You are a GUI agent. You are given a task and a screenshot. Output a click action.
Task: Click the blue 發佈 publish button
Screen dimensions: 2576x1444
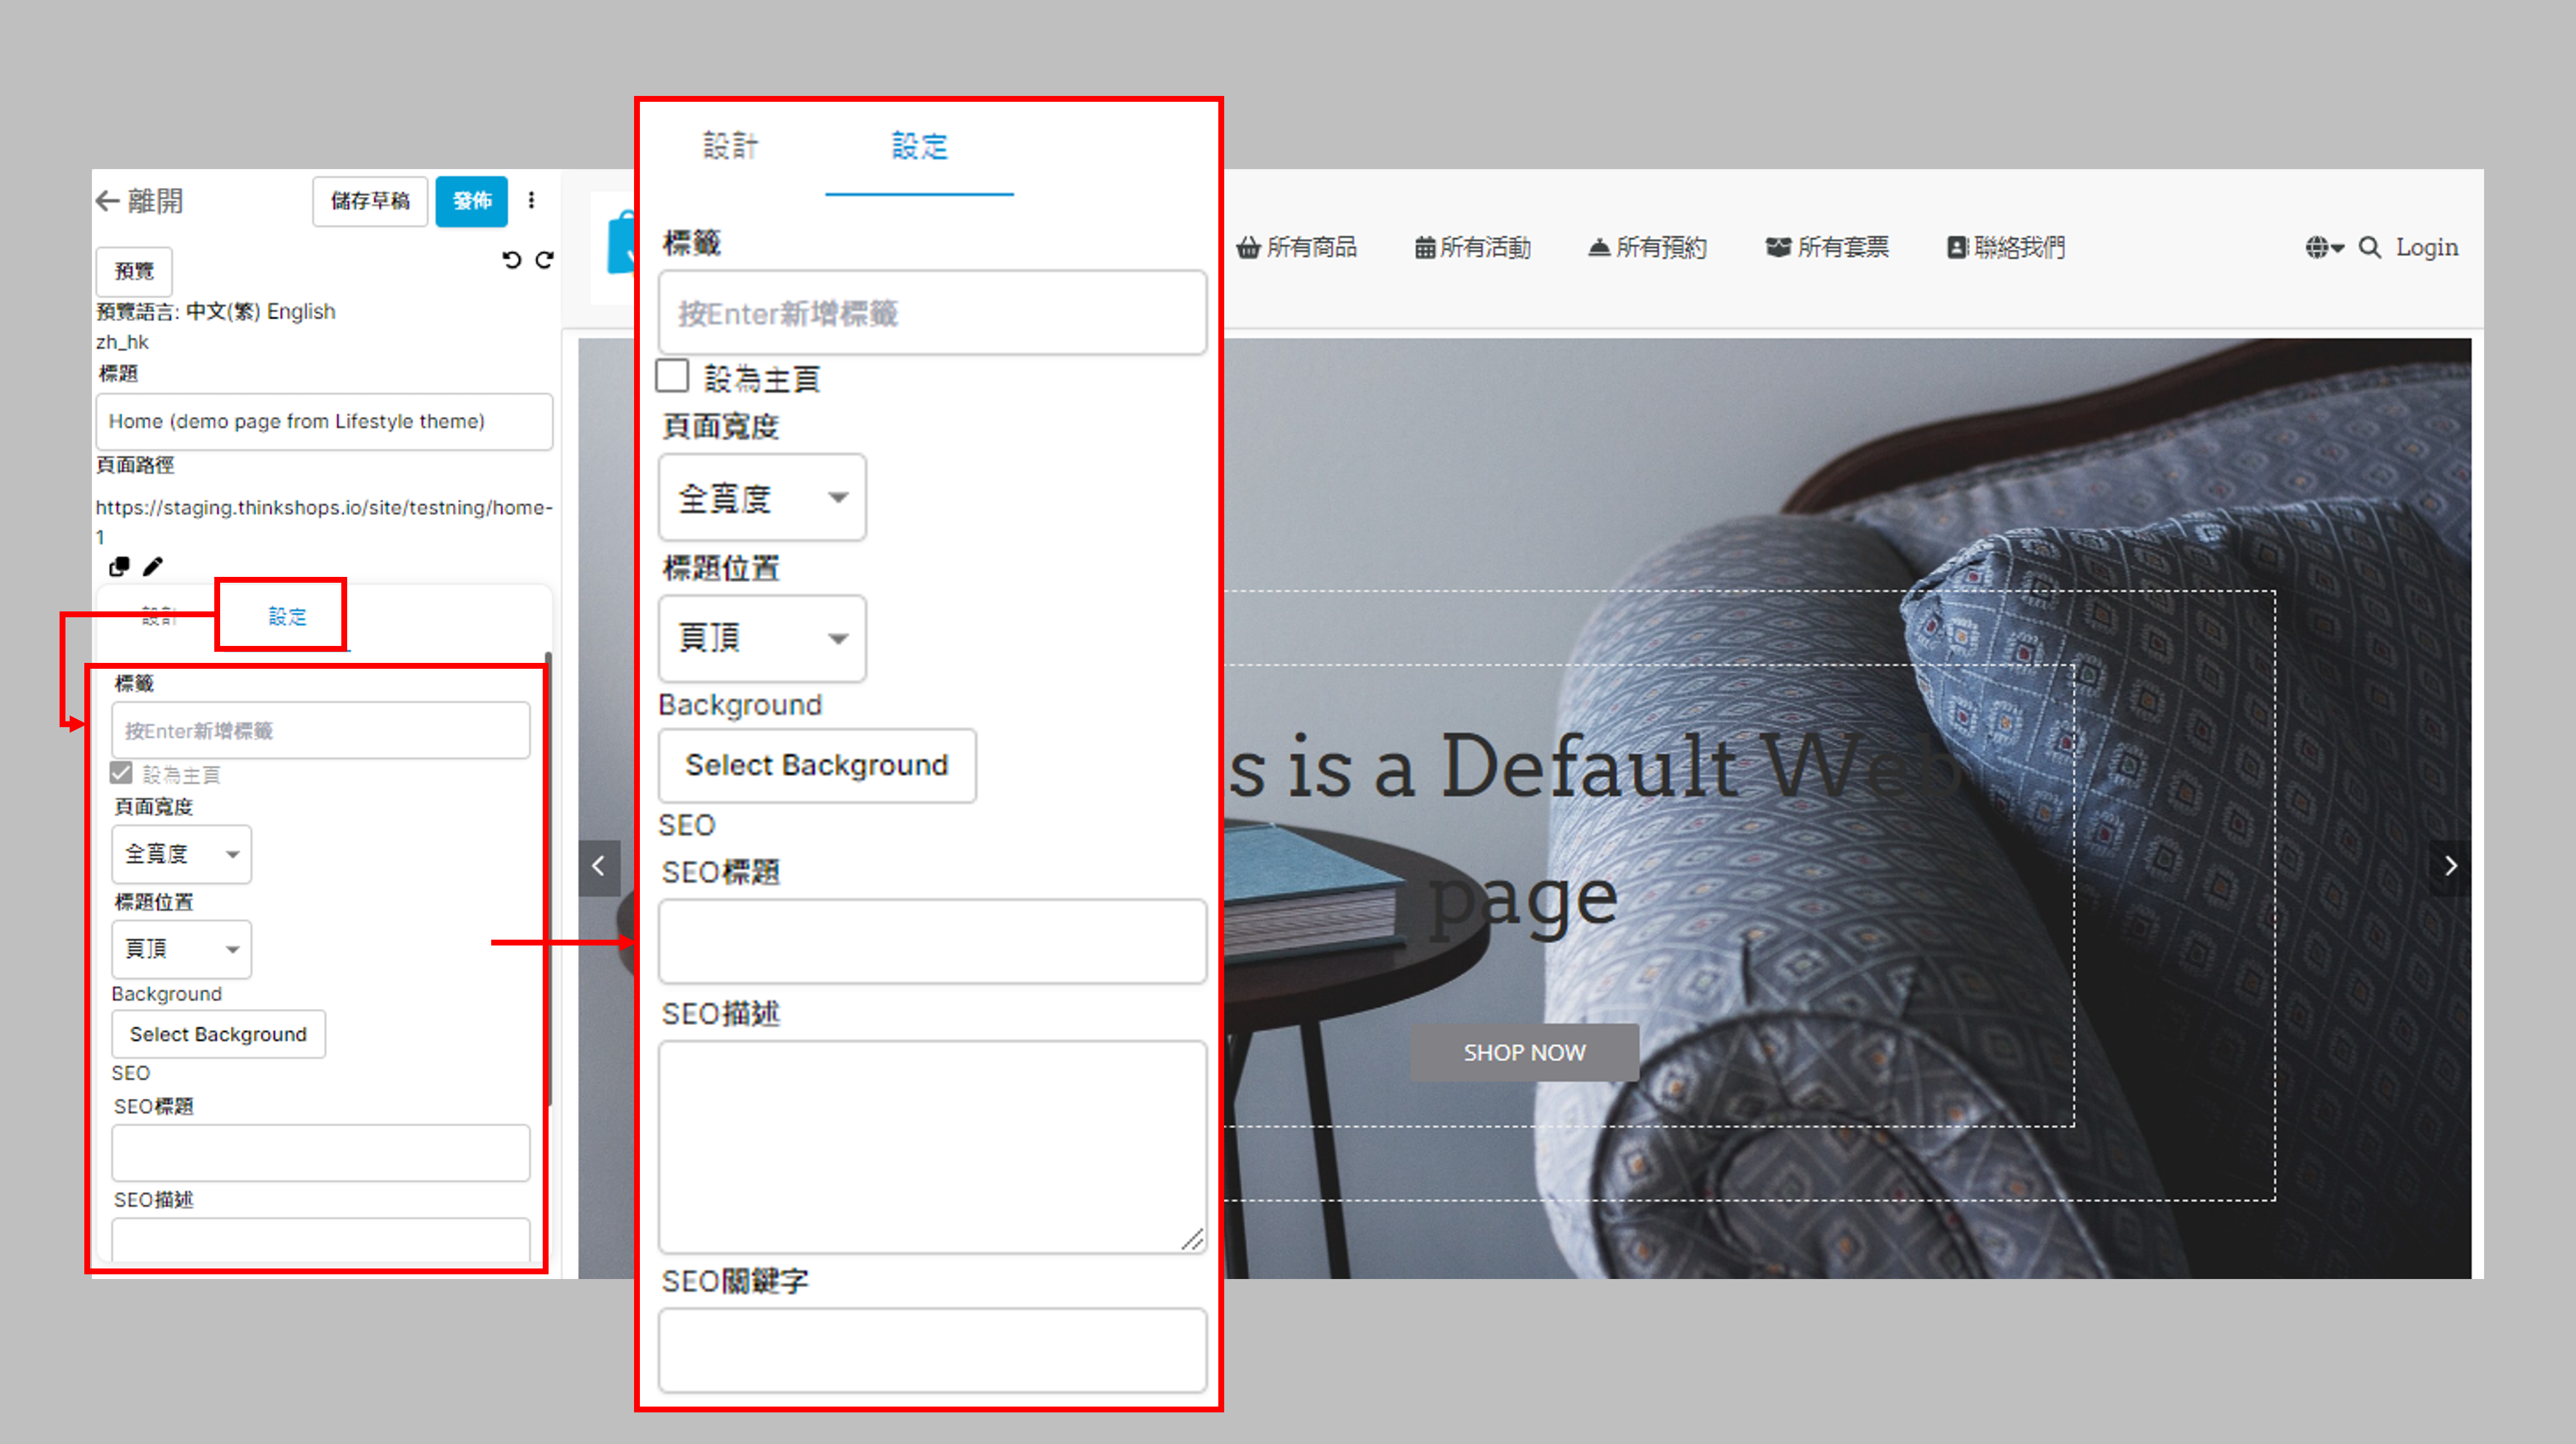[x=471, y=201]
